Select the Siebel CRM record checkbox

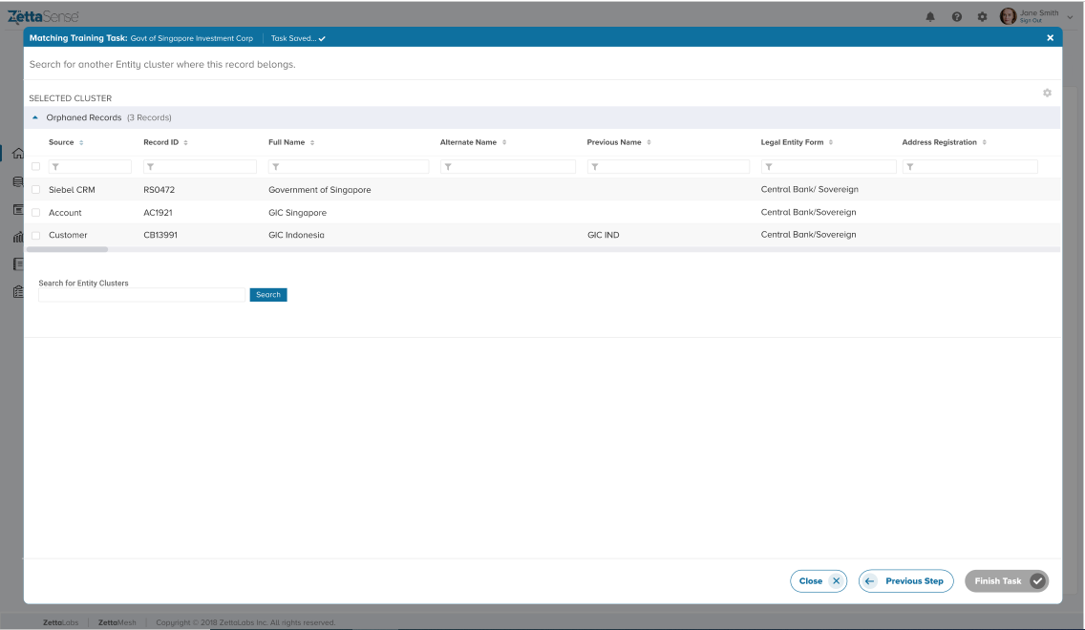tap(36, 190)
